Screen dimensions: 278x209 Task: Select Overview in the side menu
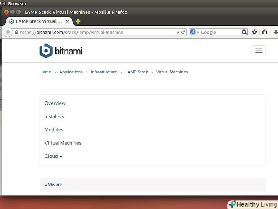pyautogui.click(x=55, y=103)
